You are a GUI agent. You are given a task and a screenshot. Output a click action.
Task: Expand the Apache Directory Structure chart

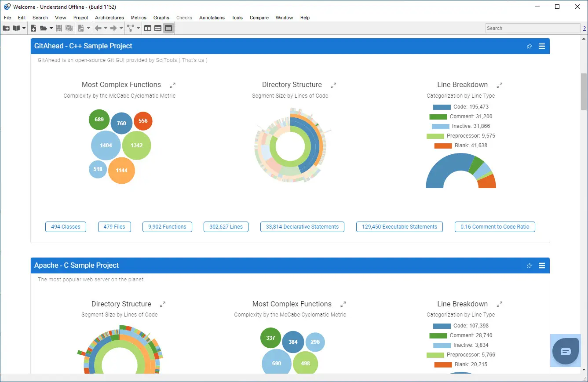pyautogui.click(x=163, y=304)
